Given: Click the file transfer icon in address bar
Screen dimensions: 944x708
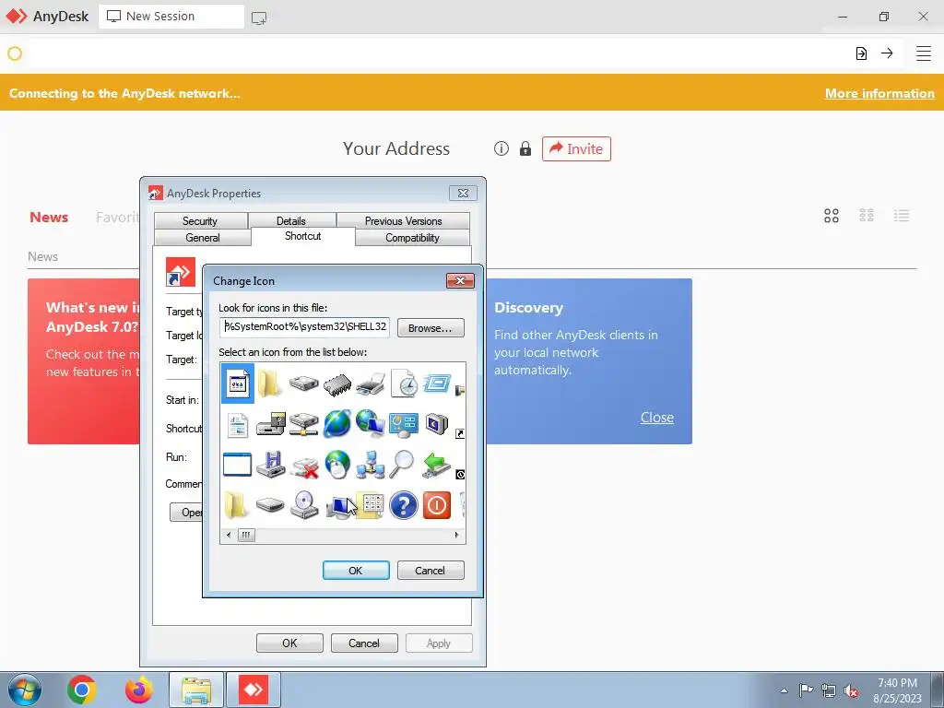Looking at the screenshot, I should pyautogui.click(x=862, y=53).
